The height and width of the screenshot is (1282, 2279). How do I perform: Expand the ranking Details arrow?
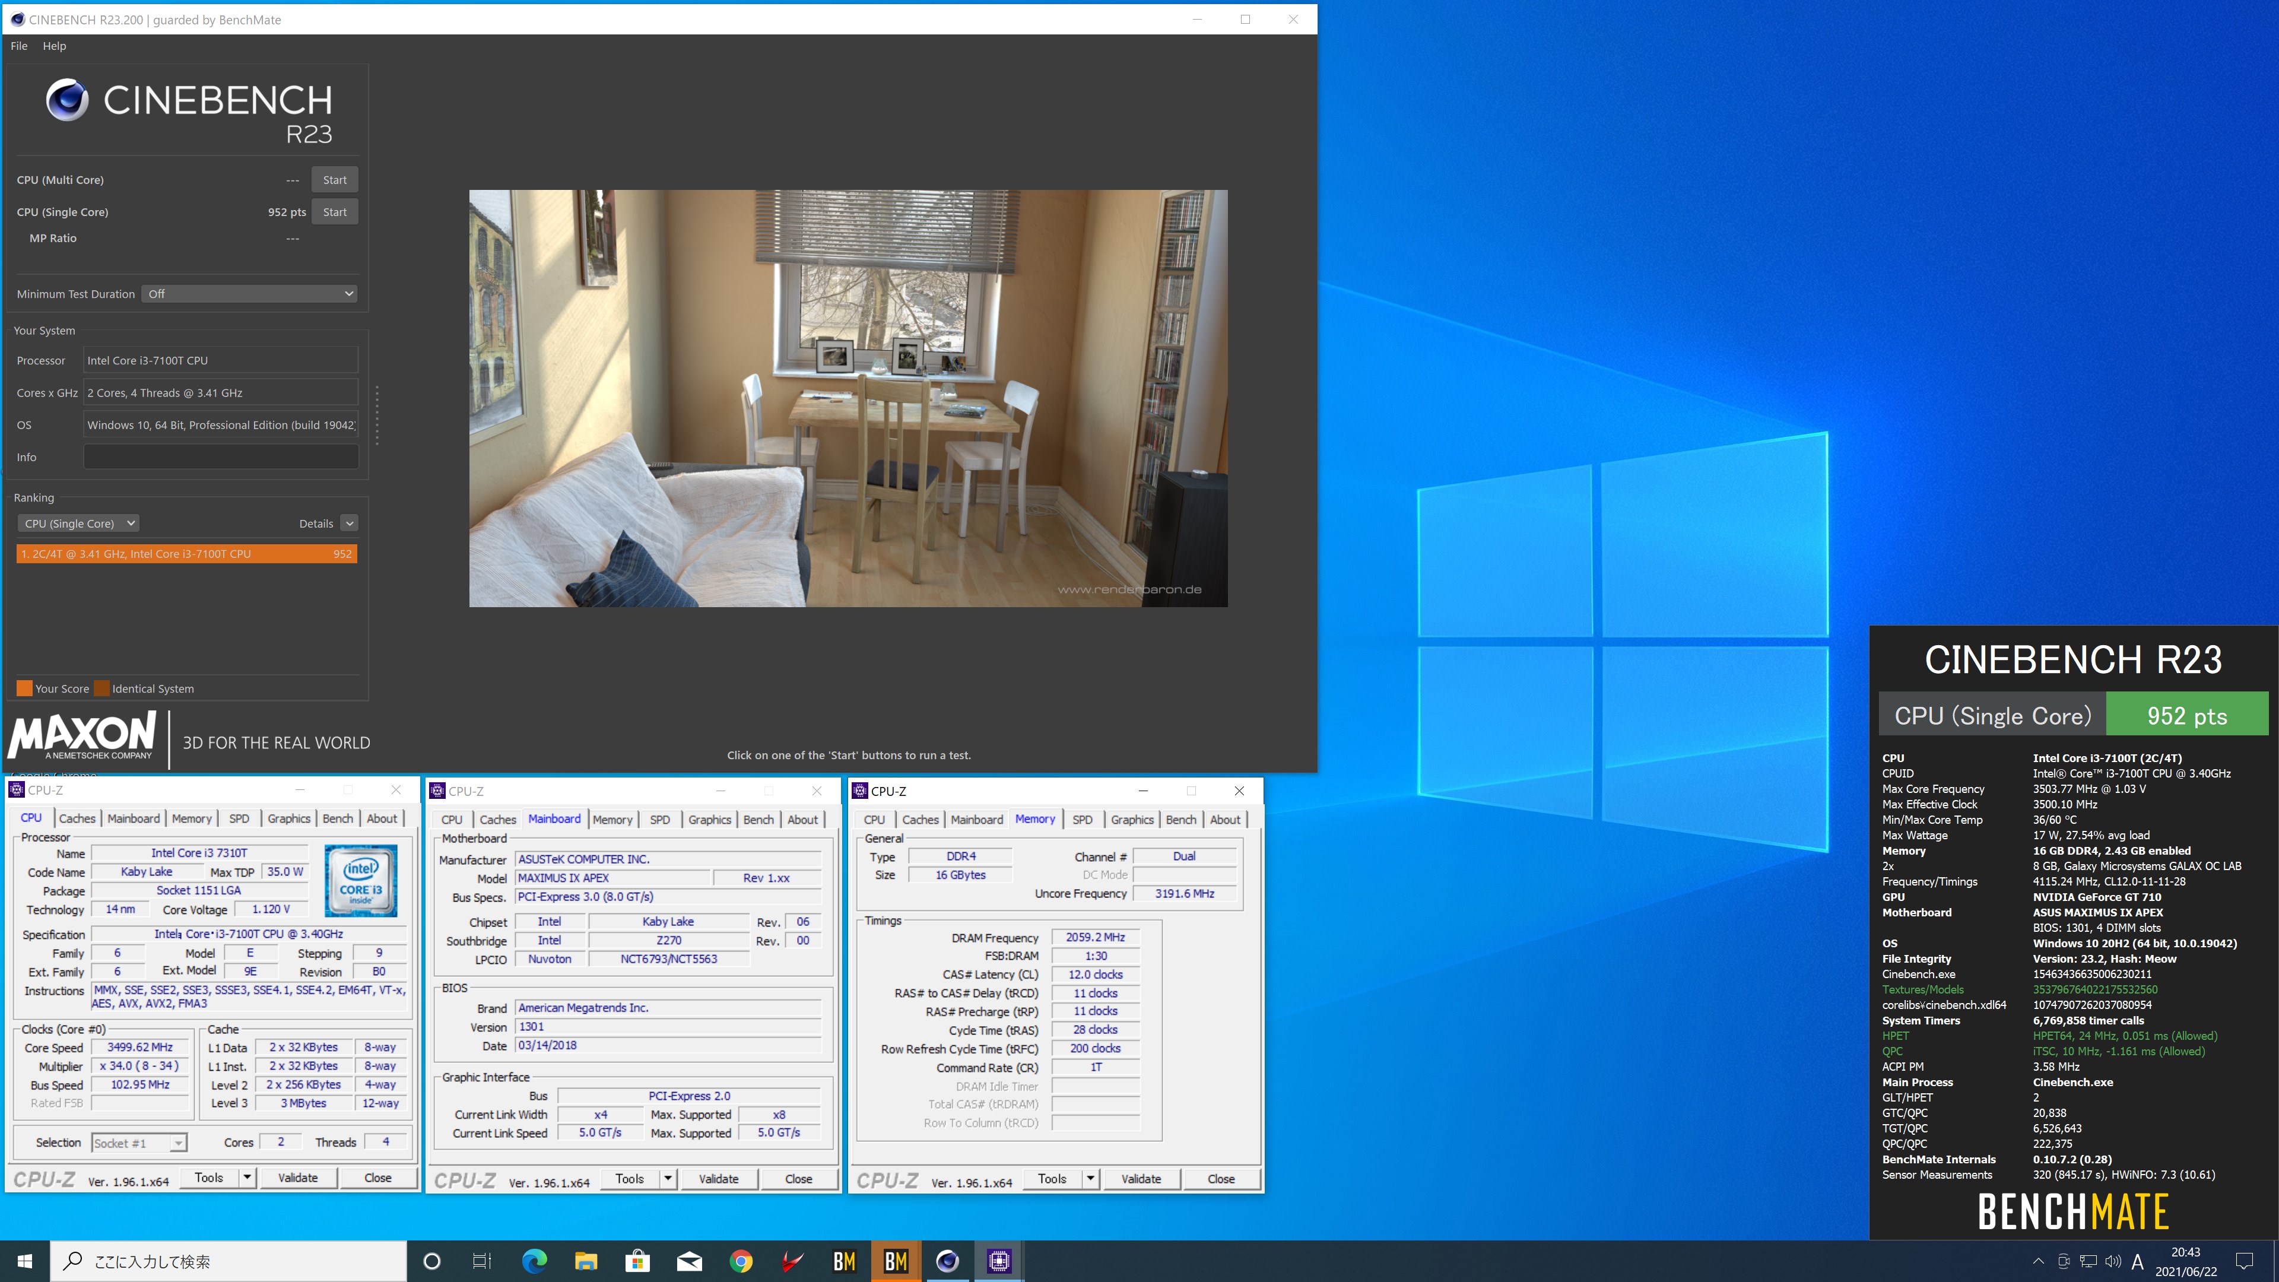click(350, 523)
